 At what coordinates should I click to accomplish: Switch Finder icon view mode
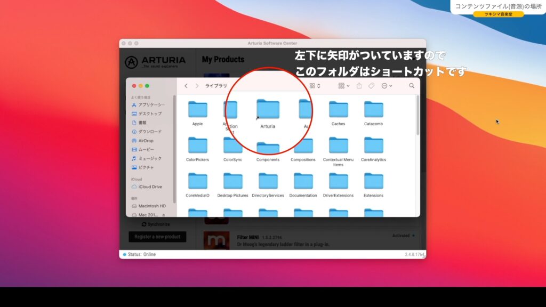point(315,86)
